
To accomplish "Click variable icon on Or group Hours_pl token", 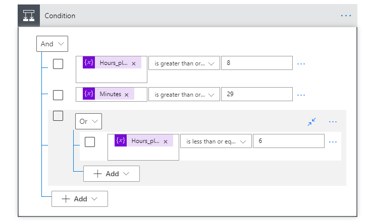I will pos(121,140).
